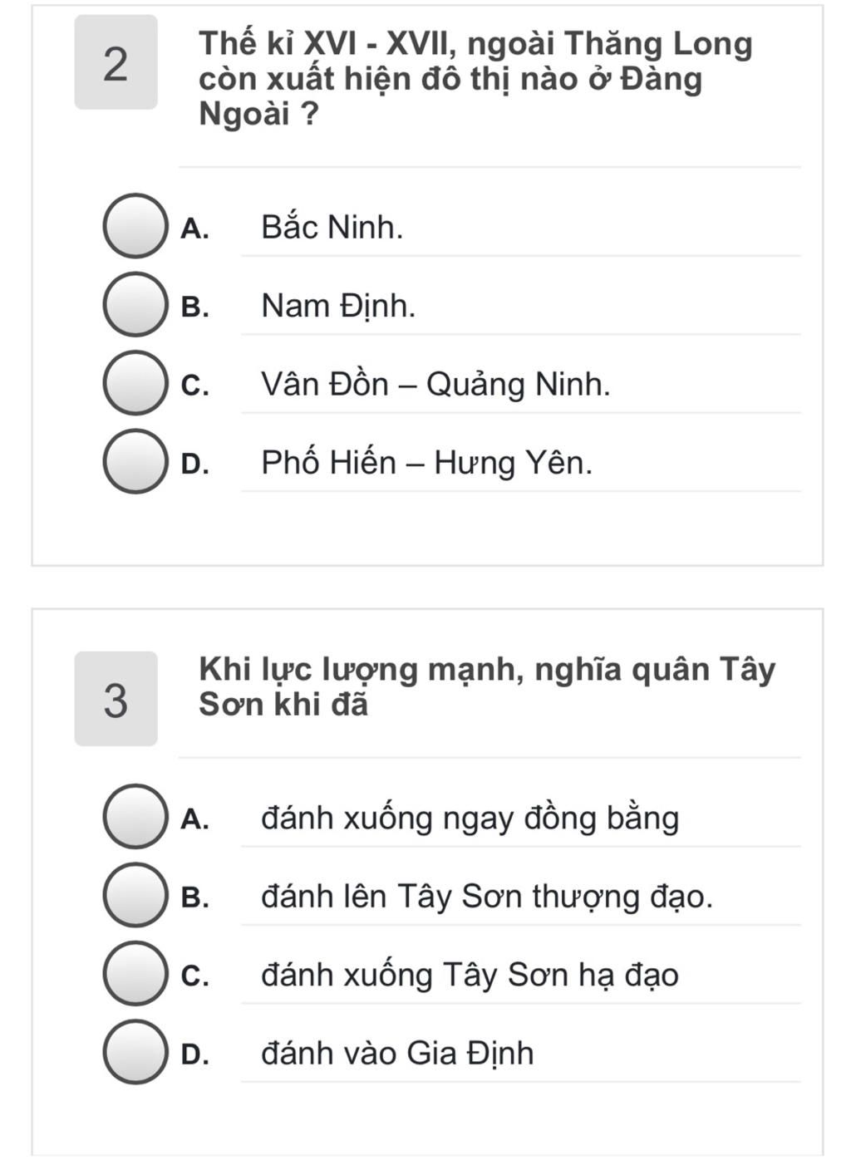Select radio button for answer A Bắc Ninh
The height and width of the screenshot is (1165, 851).
click(x=135, y=226)
